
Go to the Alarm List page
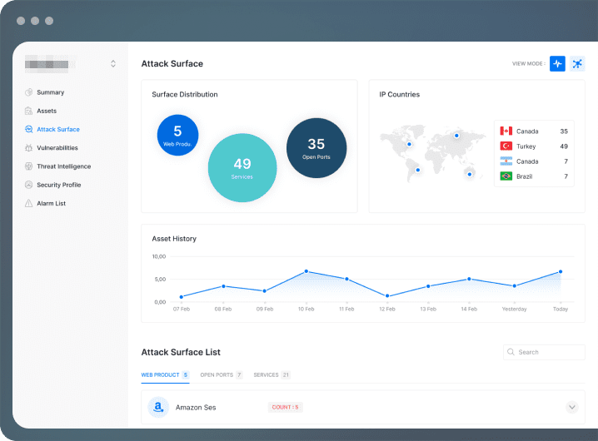point(51,203)
